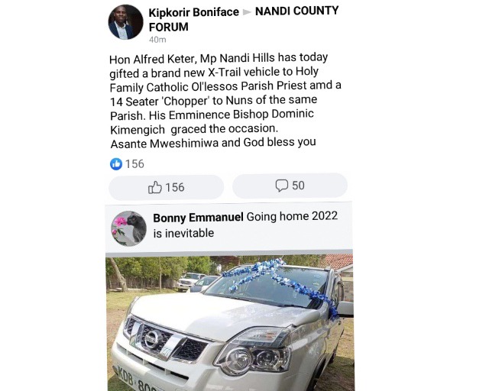View the 156 reactions count
The image size is (489, 391).
[x=134, y=164]
